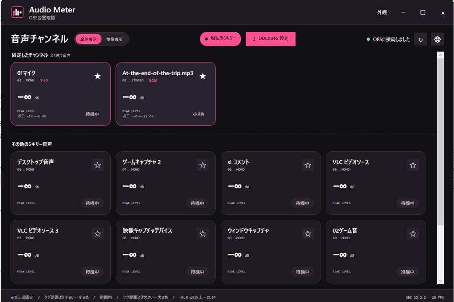Image resolution: width=454 pixels, height=302 pixels.
Task: Star the sl コメント channel
Action: tap(308, 165)
